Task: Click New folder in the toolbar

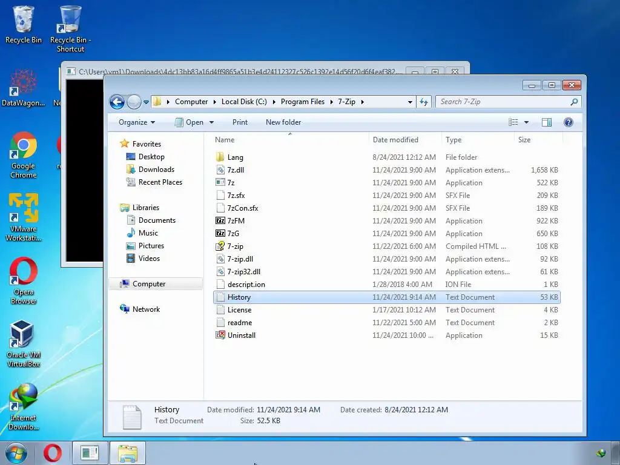Action: coord(283,122)
